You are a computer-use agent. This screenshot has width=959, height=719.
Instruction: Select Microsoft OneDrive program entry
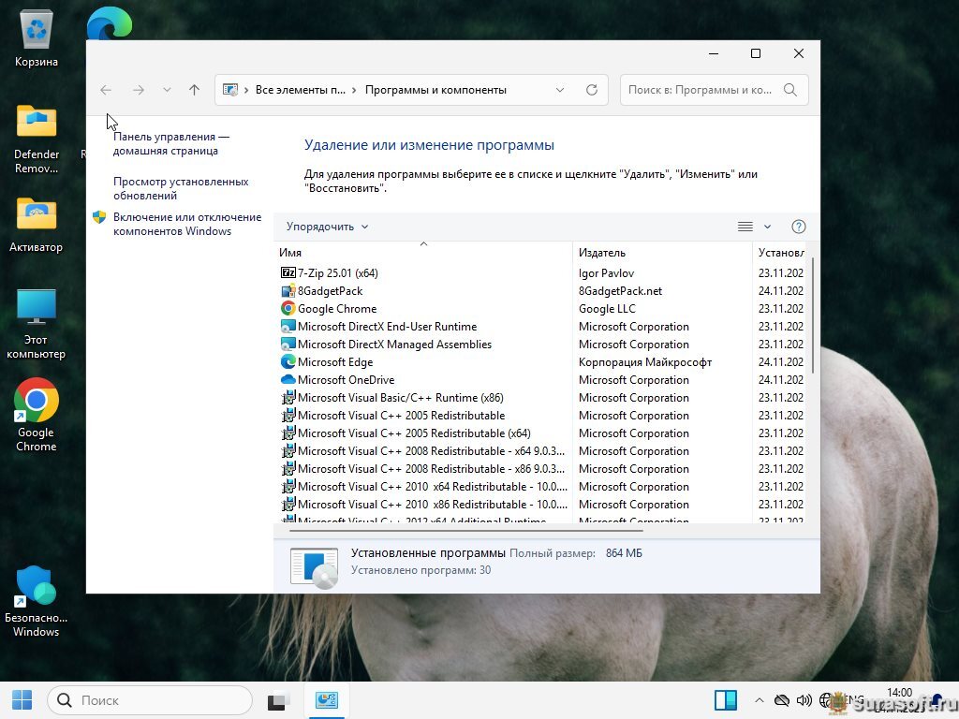(345, 380)
